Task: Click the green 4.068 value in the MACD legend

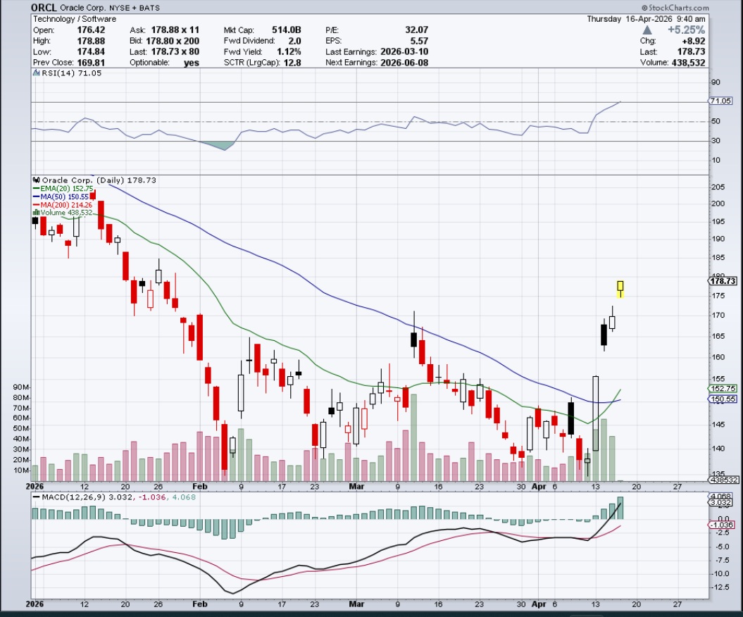Action: click(x=185, y=497)
